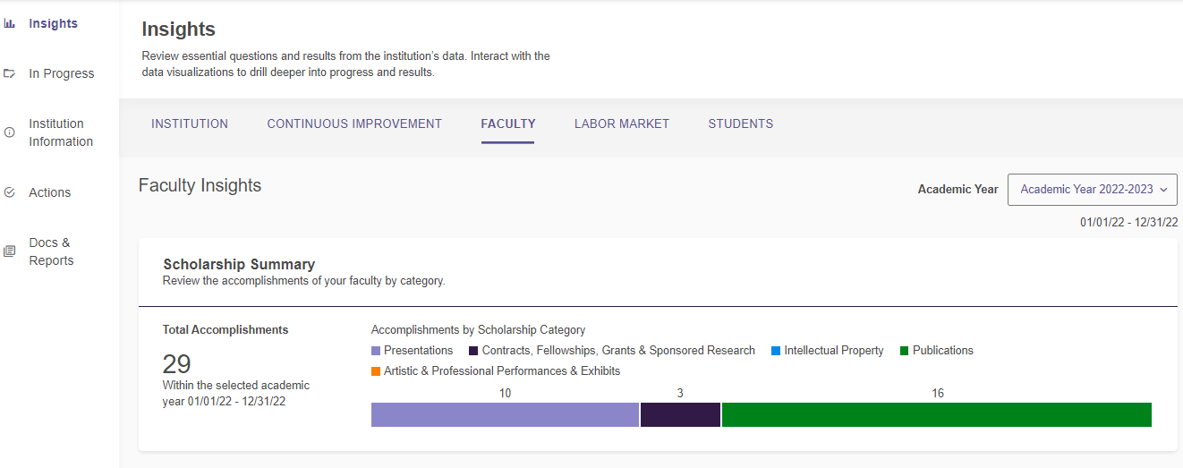
Task: Click the dark purple Contracts bar segment
Action: (680, 415)
